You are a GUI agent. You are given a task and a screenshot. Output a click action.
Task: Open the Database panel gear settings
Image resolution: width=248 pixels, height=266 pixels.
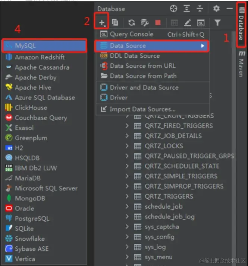(216, 8)
